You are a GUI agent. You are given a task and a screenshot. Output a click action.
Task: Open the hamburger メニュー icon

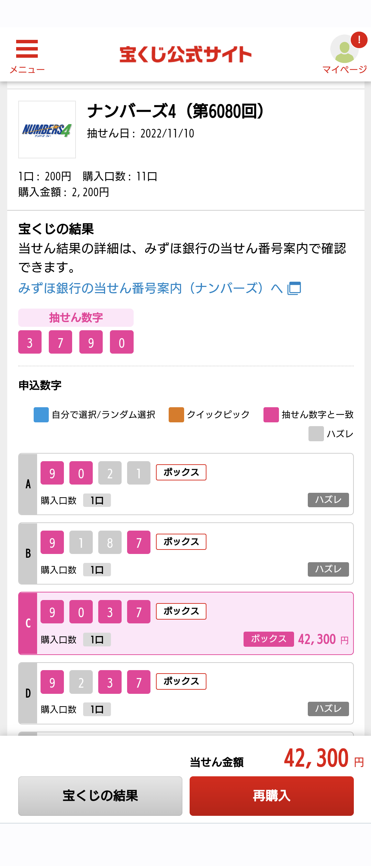pyautogui.click(x=27, y=49)
